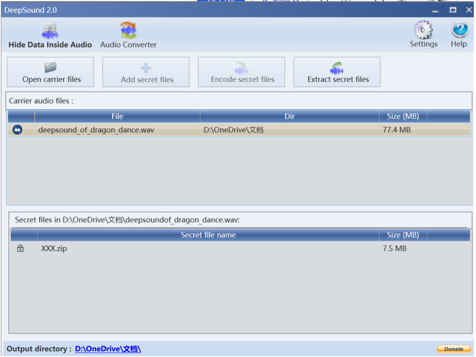Viewport: 476px width, 357px height.
Task: Open the Audio Converter tool icon
Action: pyautogui.click(x=129, y=30)
